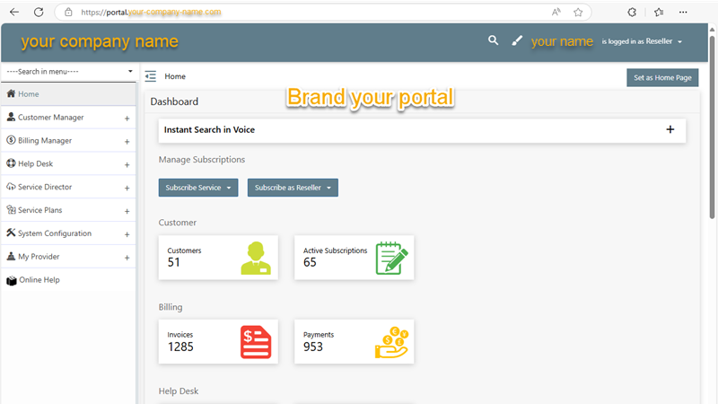Click Manage Subscriptions heading

tap(201, 160)
